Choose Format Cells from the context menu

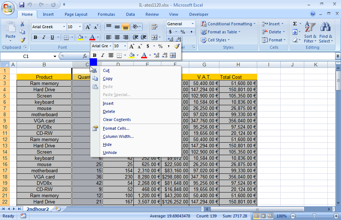(116, 128)
